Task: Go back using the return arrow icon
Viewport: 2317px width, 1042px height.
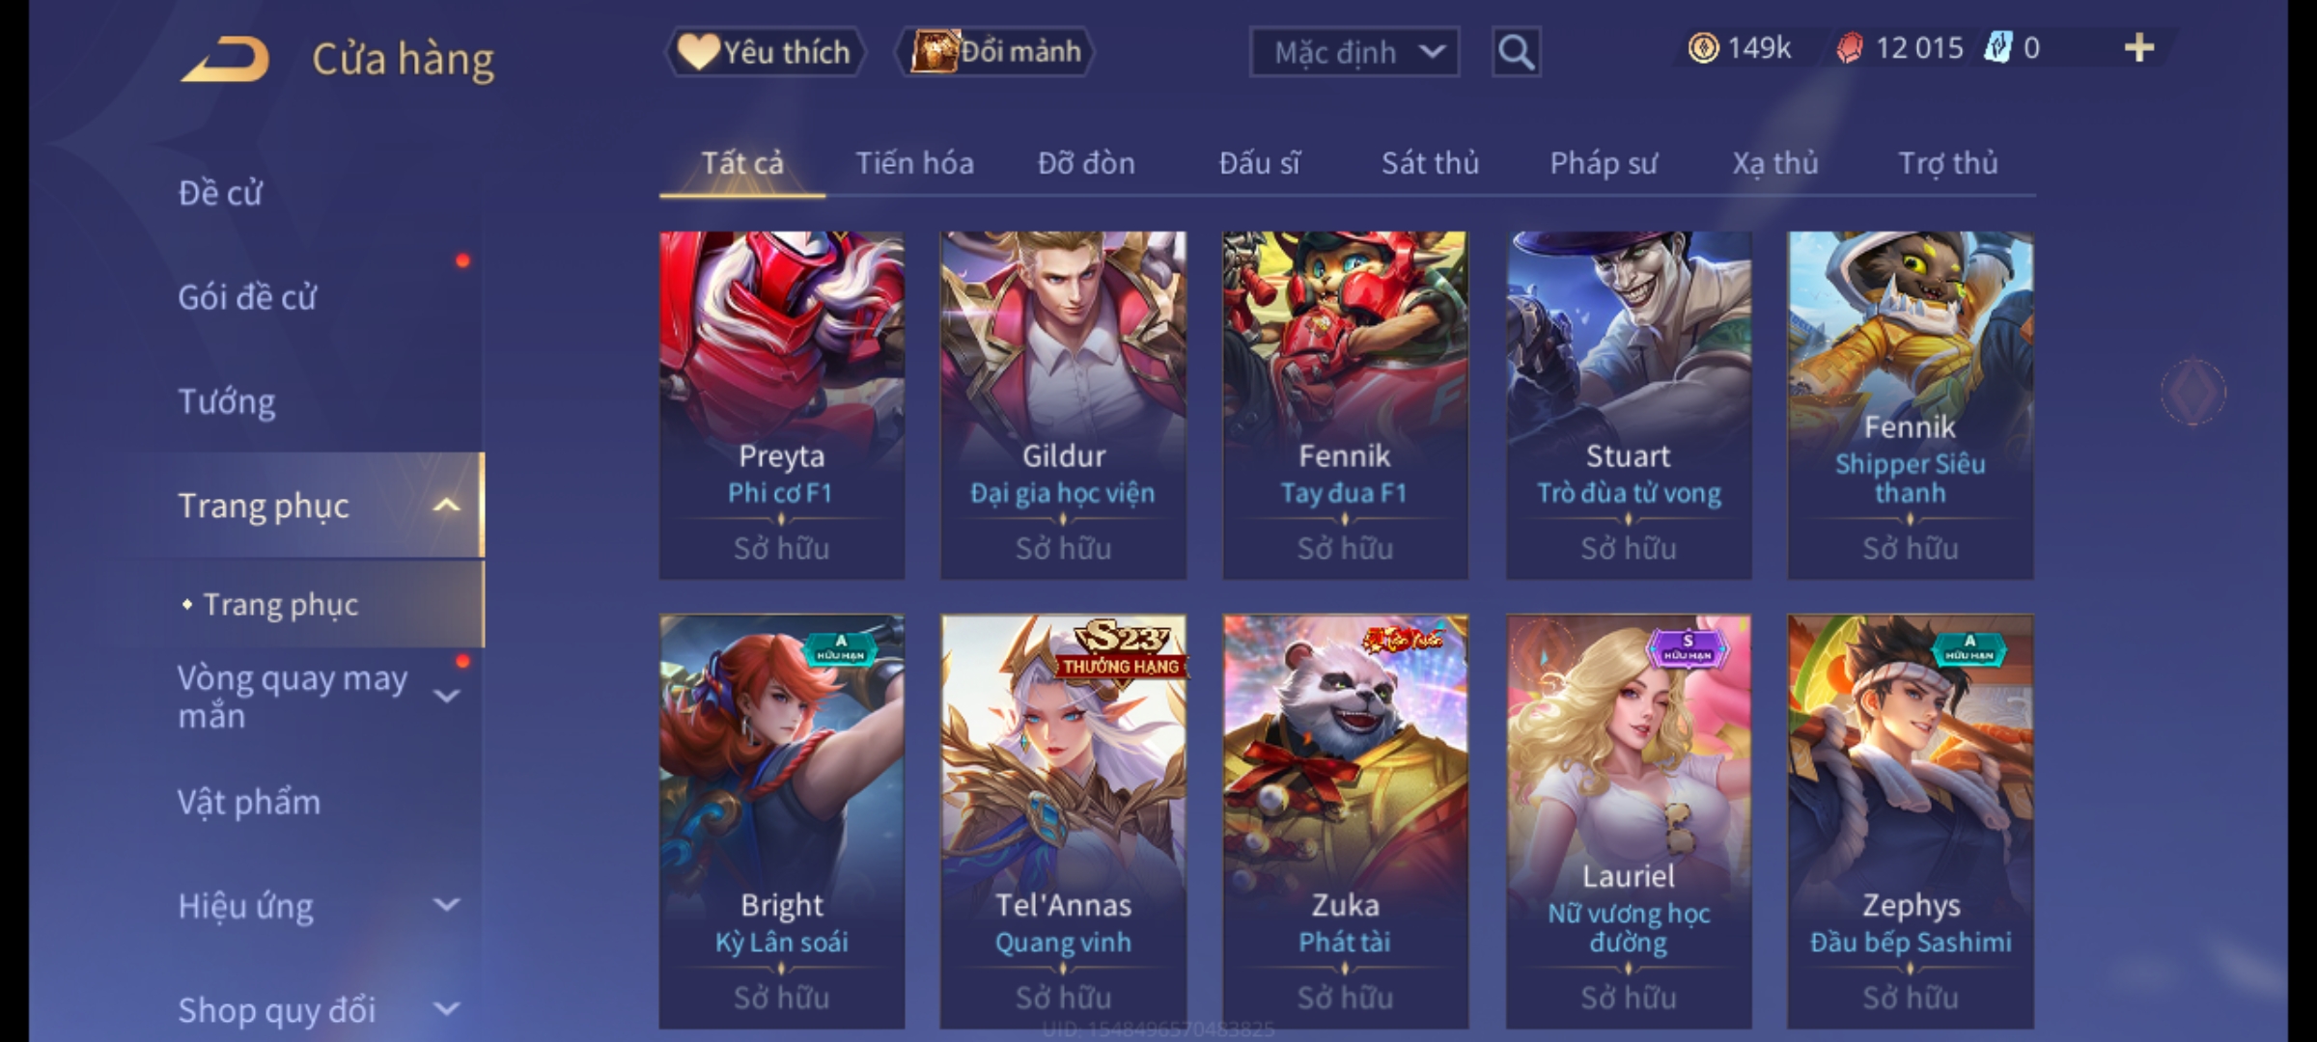Action: pyautogui.click(x=224, y=59)
